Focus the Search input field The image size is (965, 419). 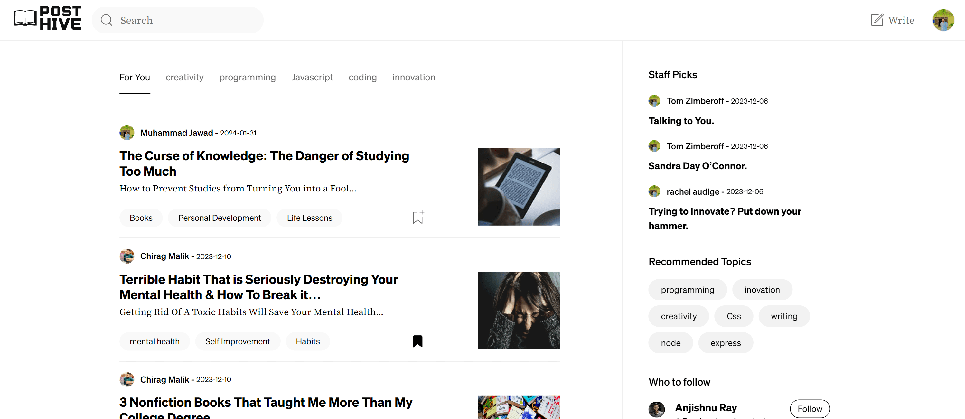pyautogui.click(x=178, y=20)
